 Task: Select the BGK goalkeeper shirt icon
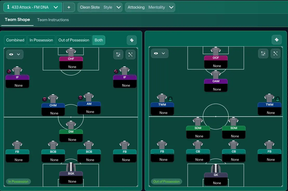71,167
